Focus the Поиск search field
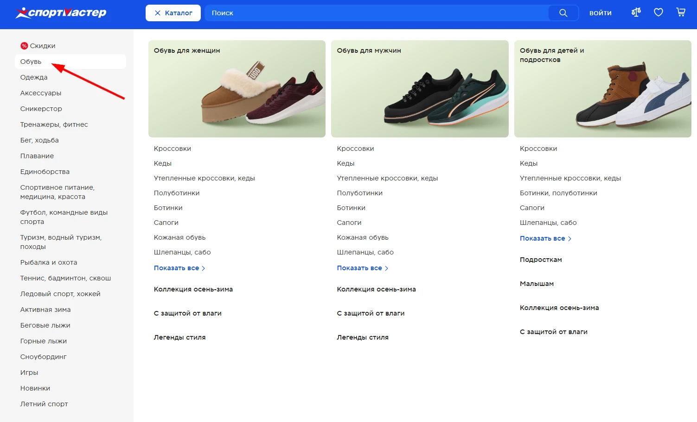The height and width of the screenshot is (422, 697). (x=376, y=13)
